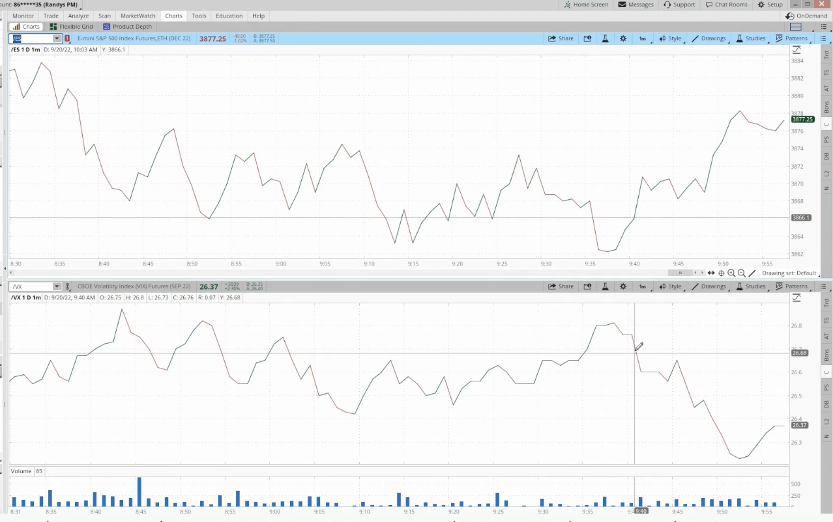
Task: Open /ES symbol dropdown arrow
Action: point(57,38)
